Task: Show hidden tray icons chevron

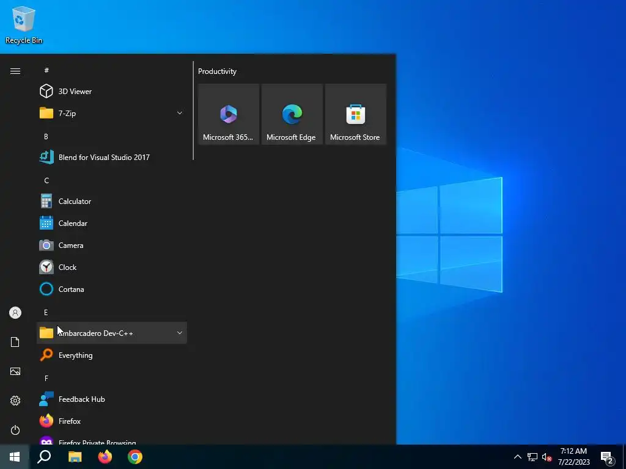Action: (x=517, y=457)
